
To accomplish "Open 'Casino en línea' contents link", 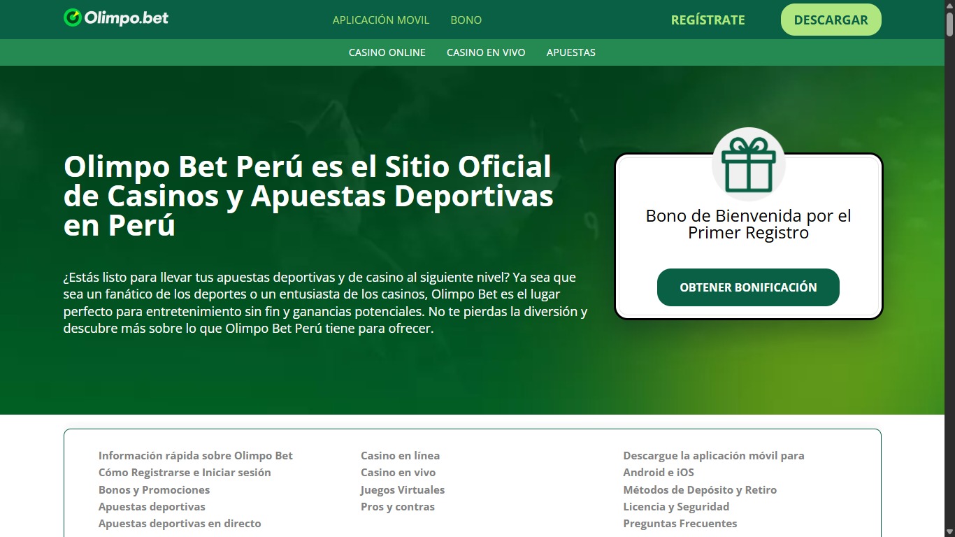I will pyautogui.click(x=400, y=456).
